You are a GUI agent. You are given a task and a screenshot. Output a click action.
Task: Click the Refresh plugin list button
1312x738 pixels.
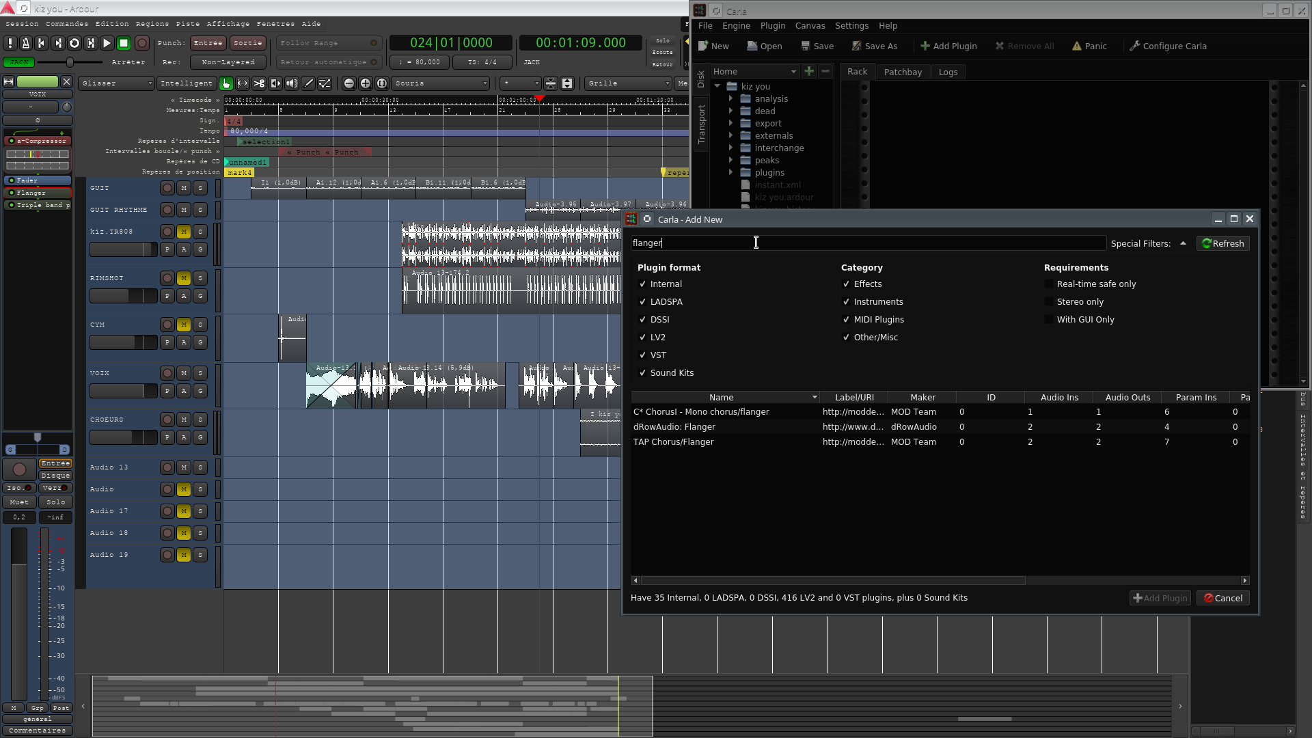[1222, 243]
